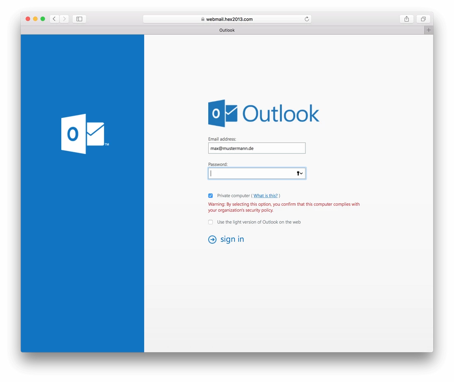Click the 'Email address:' label
454x382 pixels.
point(222,139)
